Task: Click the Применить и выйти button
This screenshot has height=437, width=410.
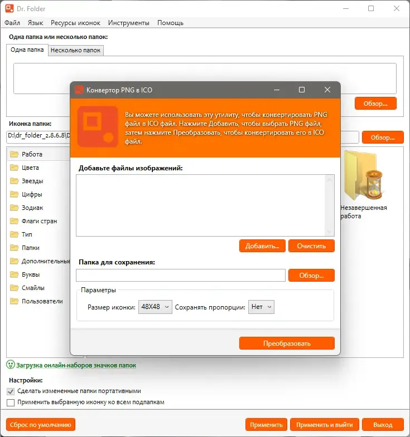Action: pyautogui.click(x=325, y=424)
